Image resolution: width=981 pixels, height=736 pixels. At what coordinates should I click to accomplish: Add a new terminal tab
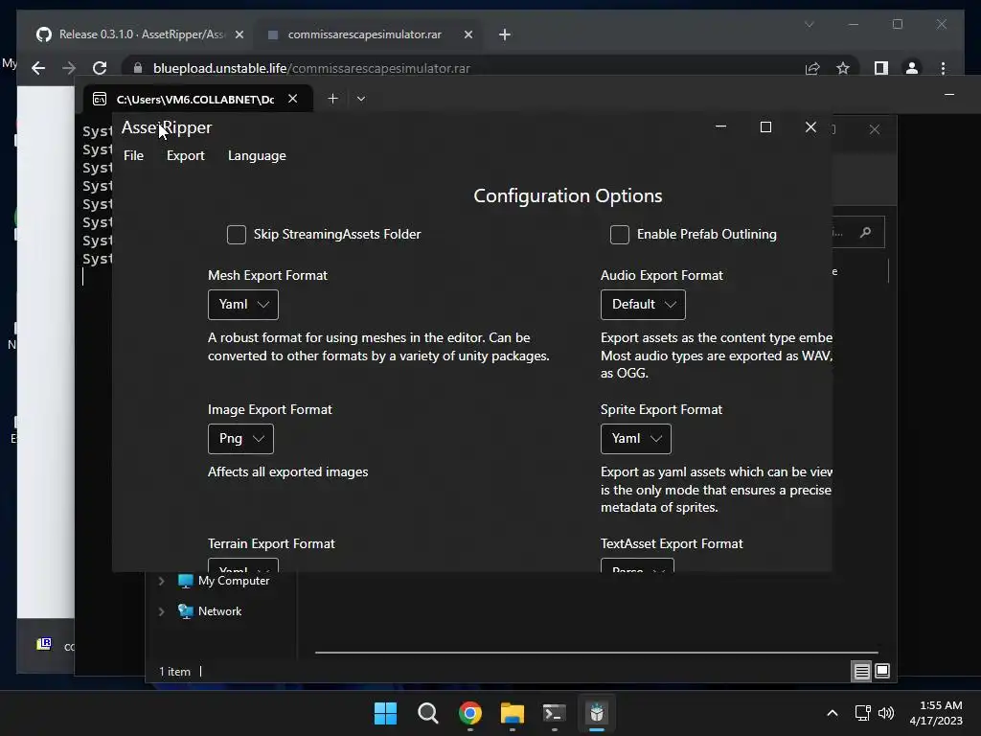click(332, 99)
